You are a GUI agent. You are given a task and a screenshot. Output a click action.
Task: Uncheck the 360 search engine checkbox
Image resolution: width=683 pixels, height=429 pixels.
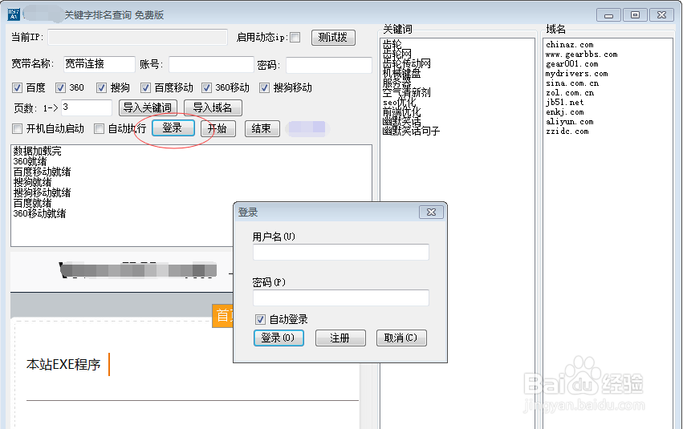60,88
